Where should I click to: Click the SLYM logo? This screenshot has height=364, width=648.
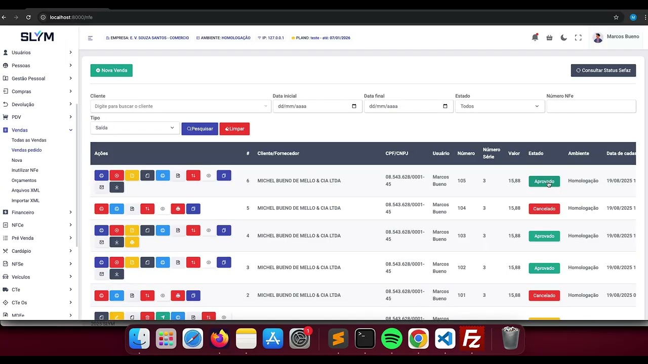coord(37,37)
